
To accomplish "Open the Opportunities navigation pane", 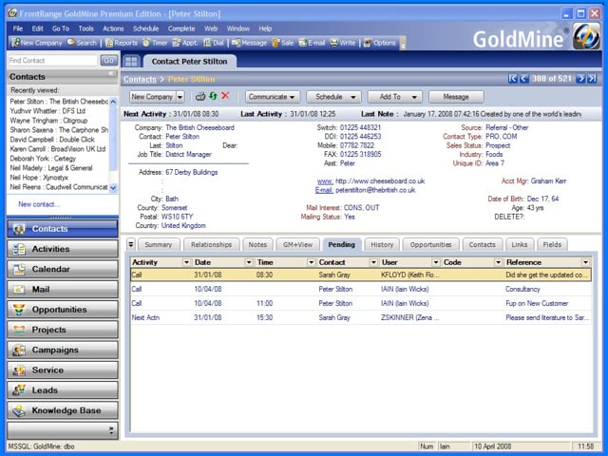I will (x=63, y=310).
